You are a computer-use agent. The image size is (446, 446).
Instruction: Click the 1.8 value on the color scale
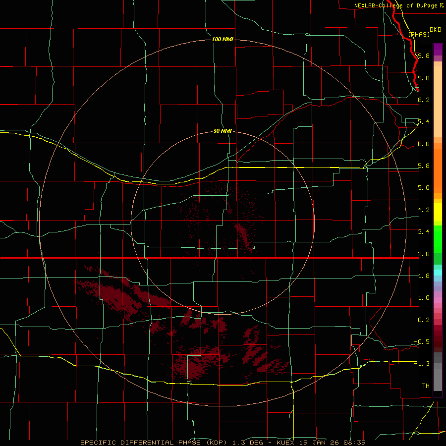[x=424, y=276]
